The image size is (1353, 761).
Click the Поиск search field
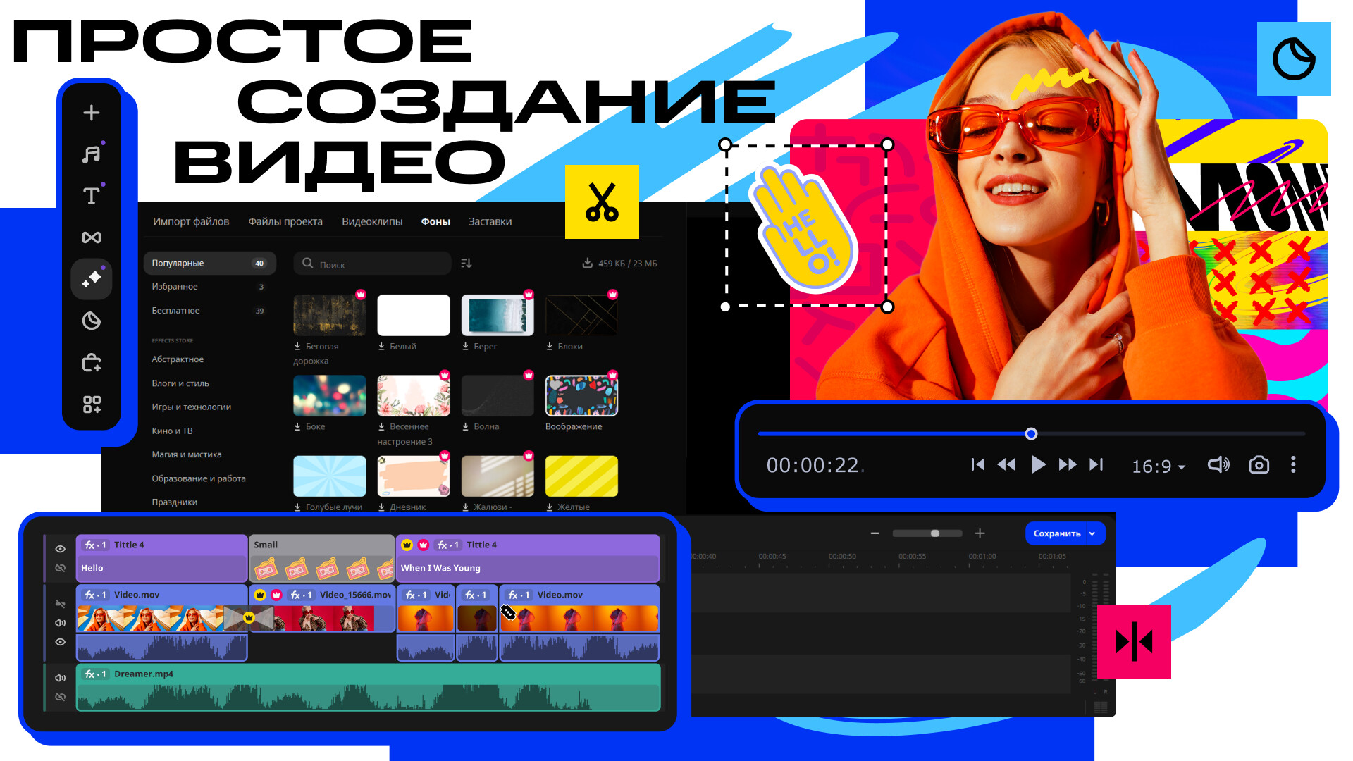(x=381, y=264)
